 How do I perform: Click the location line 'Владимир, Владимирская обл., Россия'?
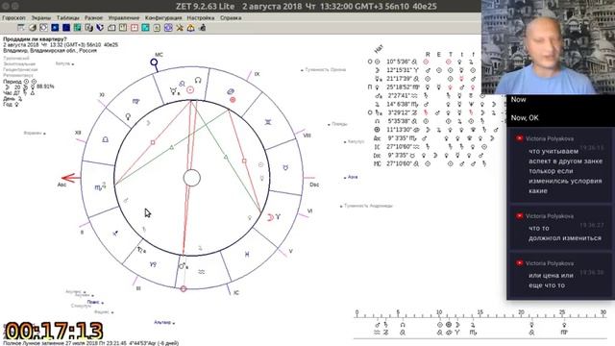point(50,51)
